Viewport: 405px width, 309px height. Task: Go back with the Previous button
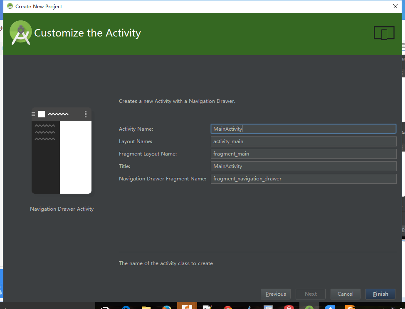coord(276,294)
